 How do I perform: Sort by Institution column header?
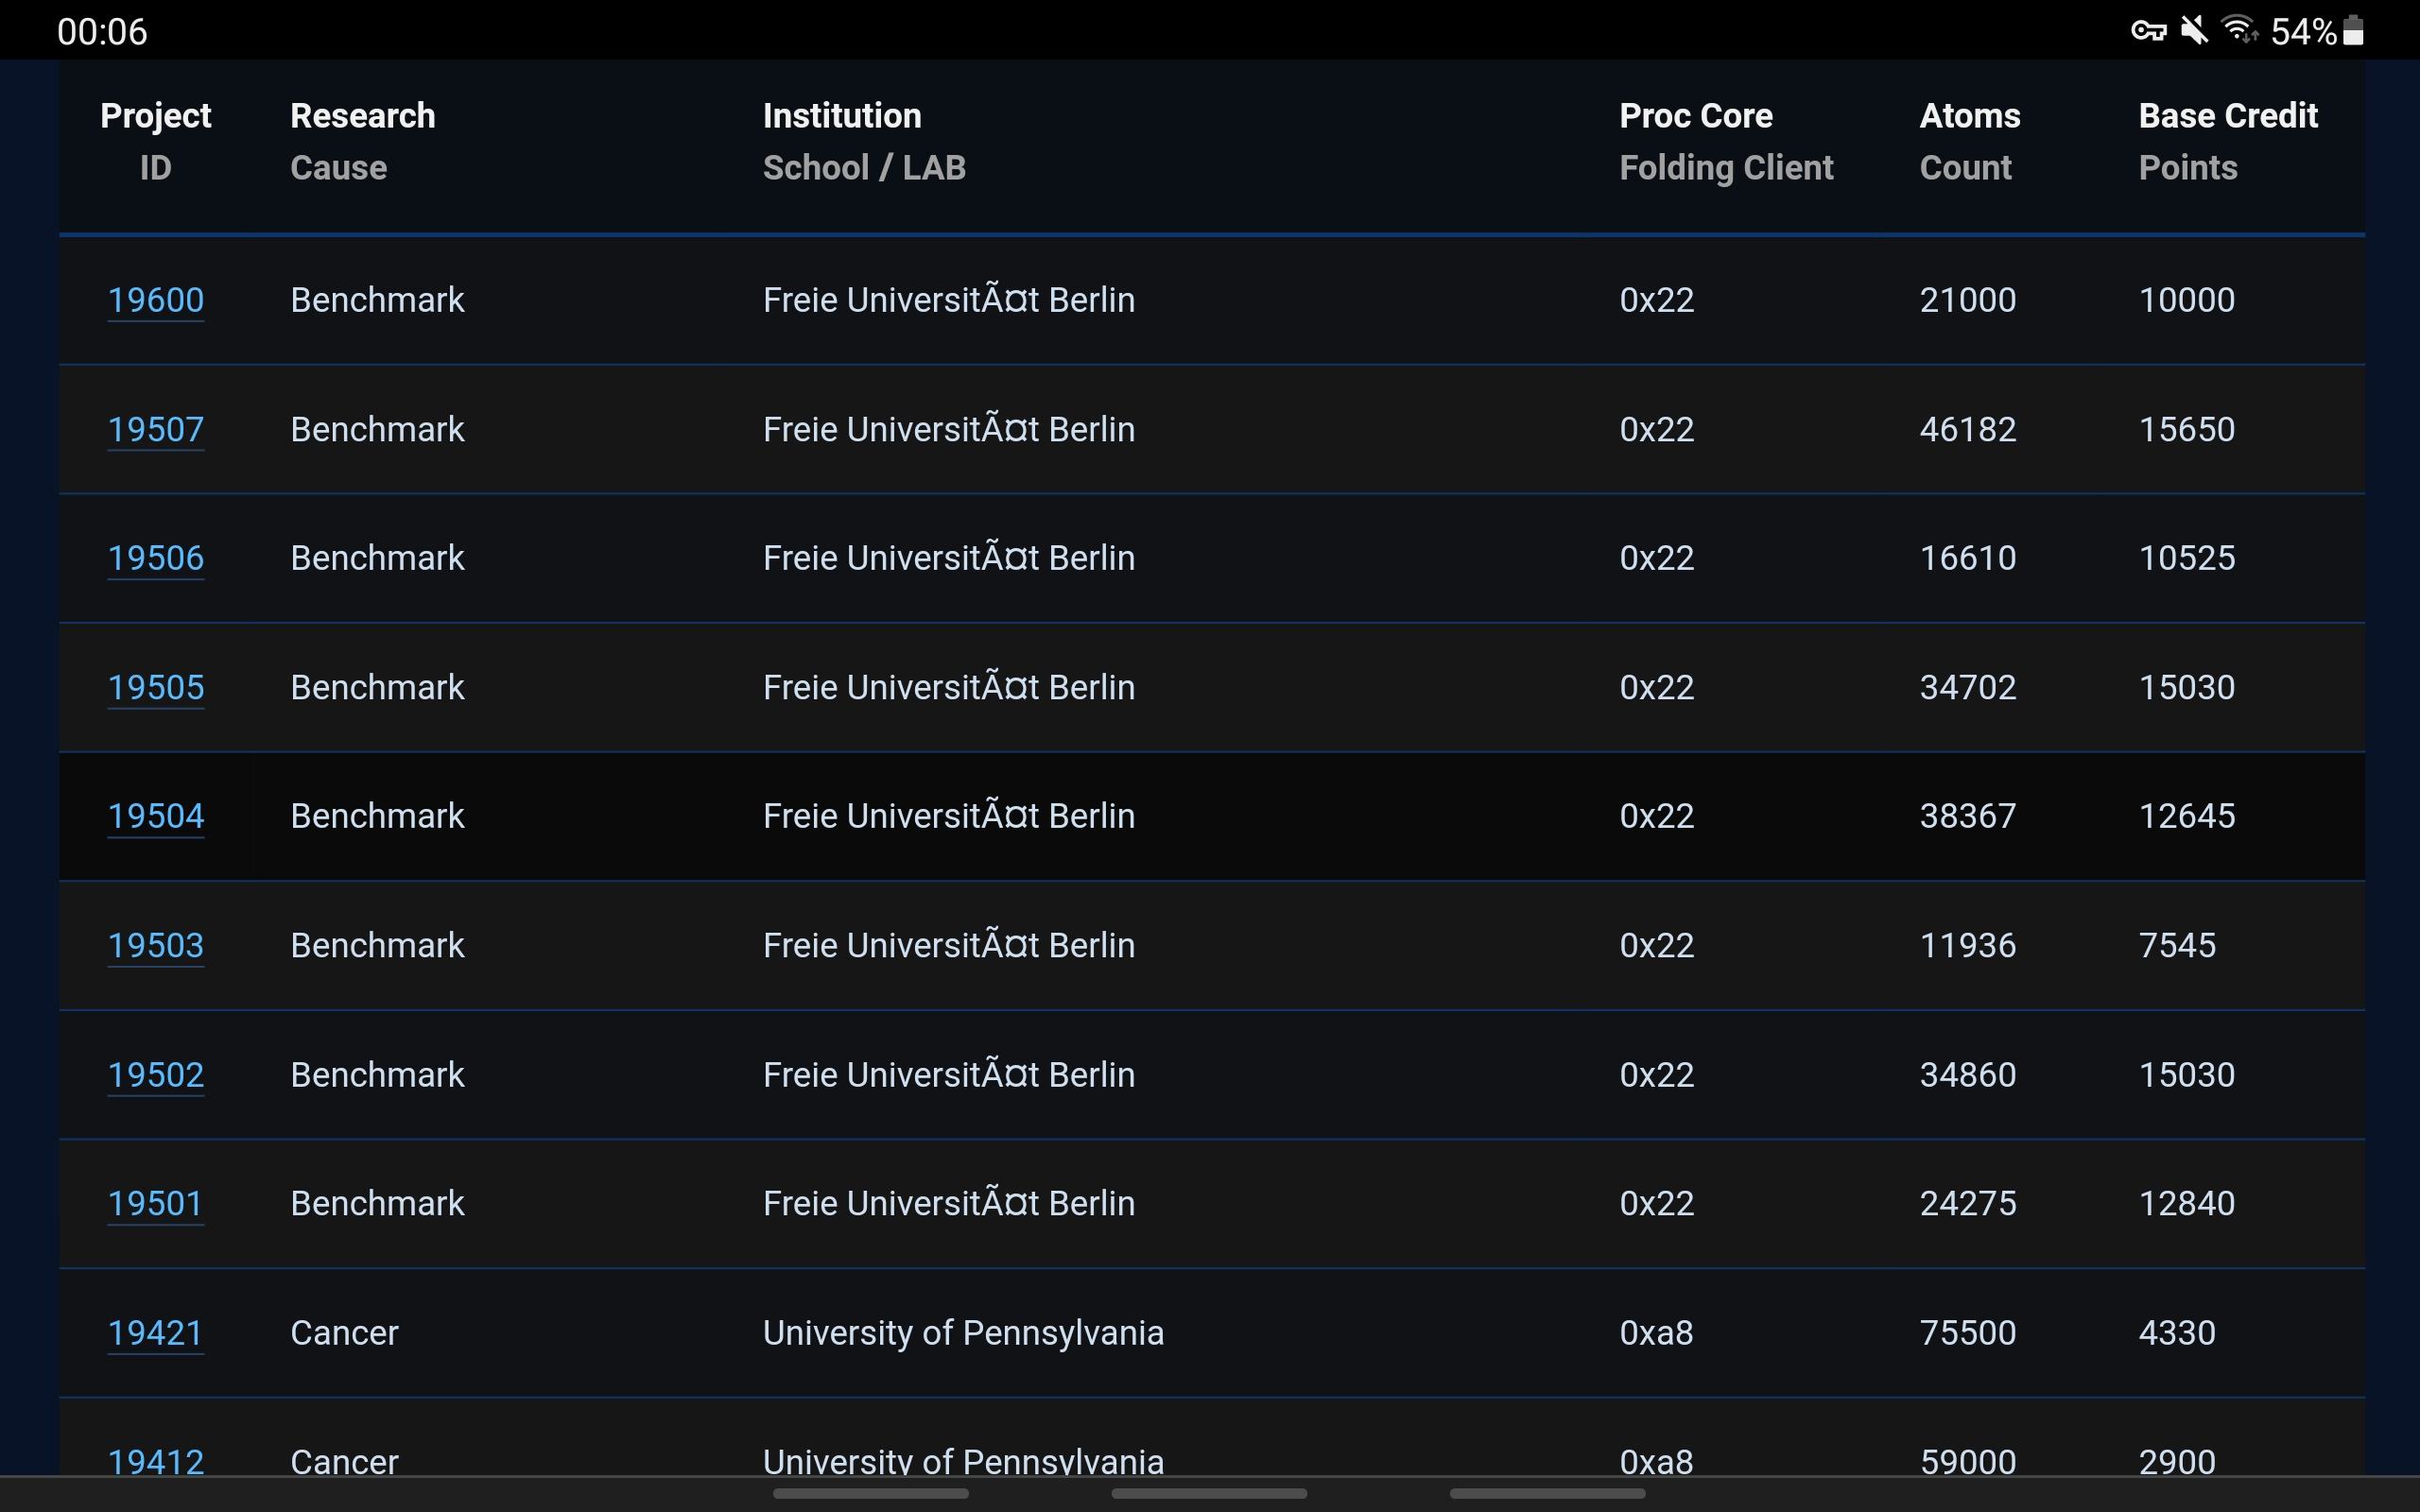863,141
